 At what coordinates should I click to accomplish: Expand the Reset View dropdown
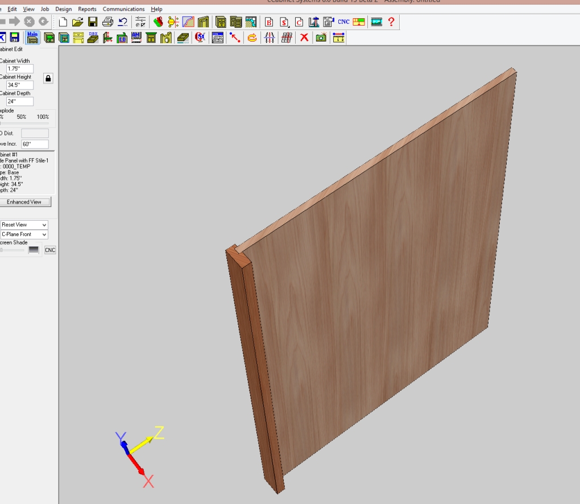[x=24, y=225]
